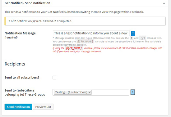Click the 'Send to all subscribers?' label
This screenshot has height=117, width=171.
pyautogui.click(x=22, y=78)
